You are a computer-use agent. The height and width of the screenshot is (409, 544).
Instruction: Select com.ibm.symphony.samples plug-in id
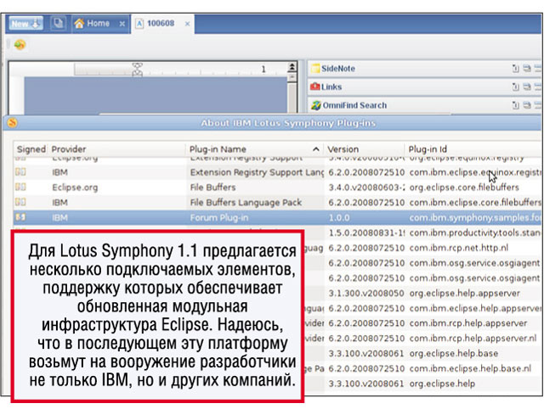pyautogui.click(x=475, y=218)
